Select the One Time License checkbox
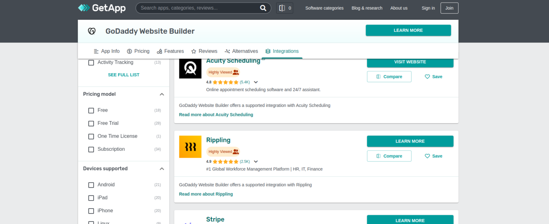 [91, 137]
